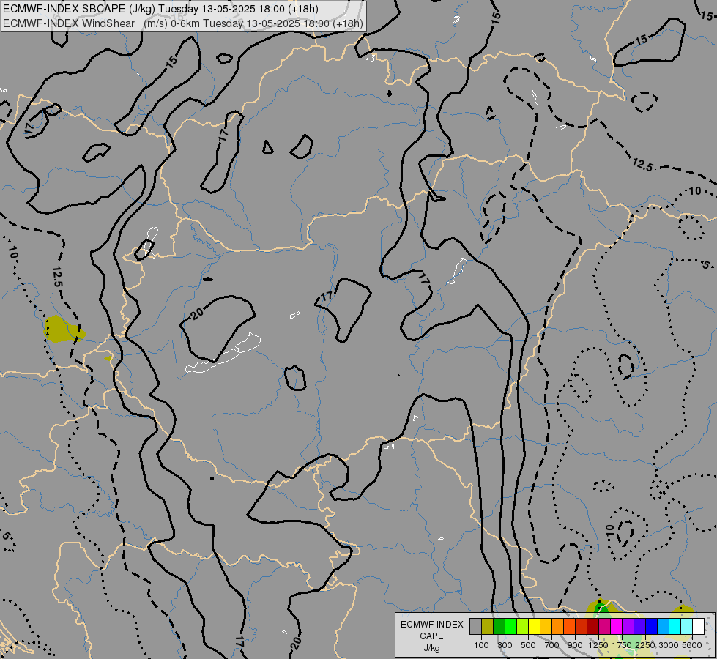
Task: Click the 5000 value on legend scale
Action: (692, 645)
